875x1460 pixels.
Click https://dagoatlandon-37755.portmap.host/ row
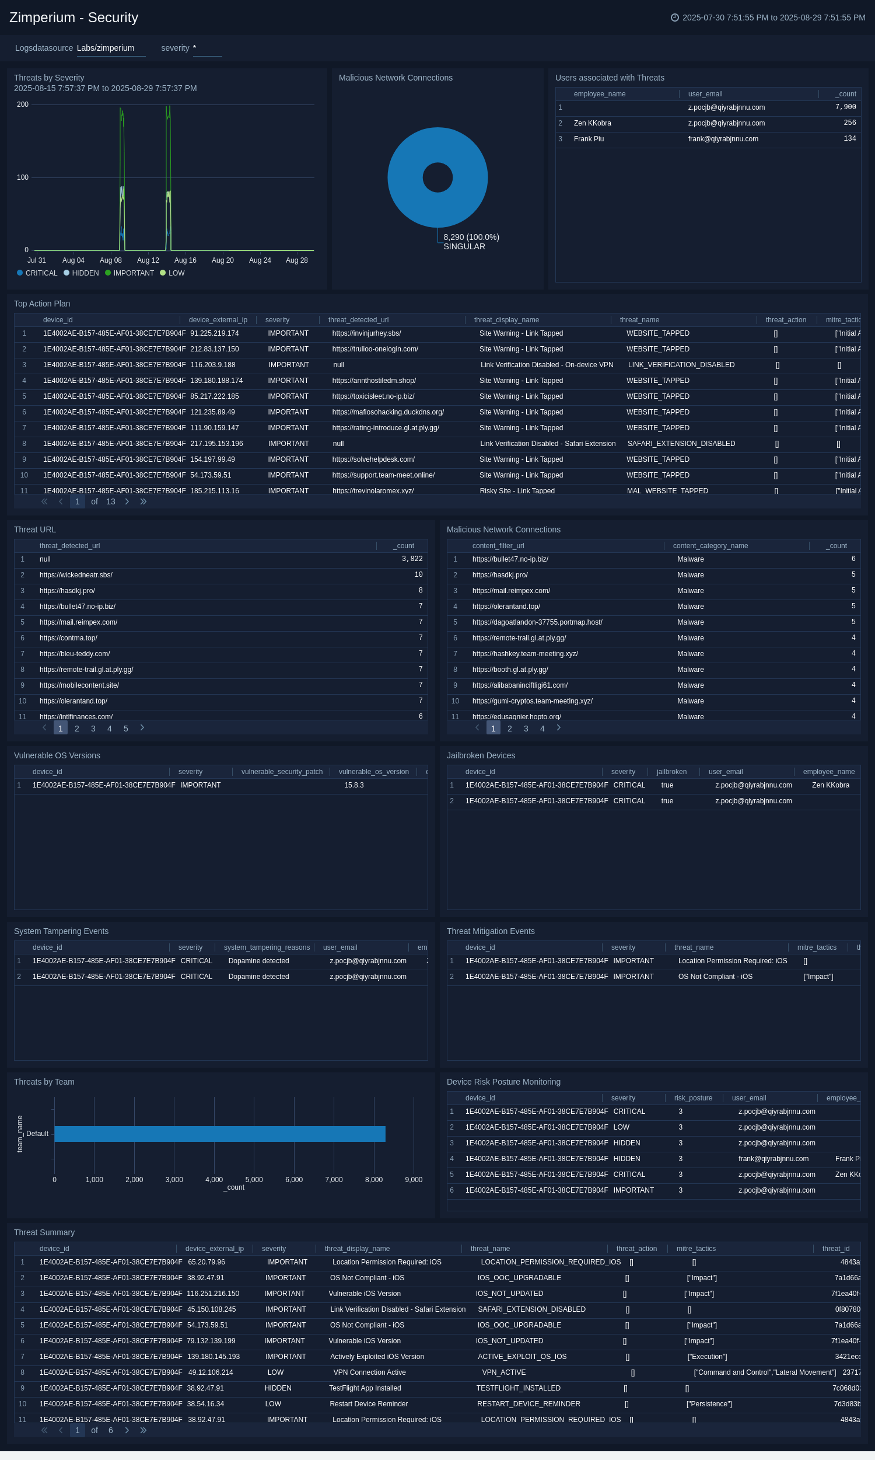(653, 622)
